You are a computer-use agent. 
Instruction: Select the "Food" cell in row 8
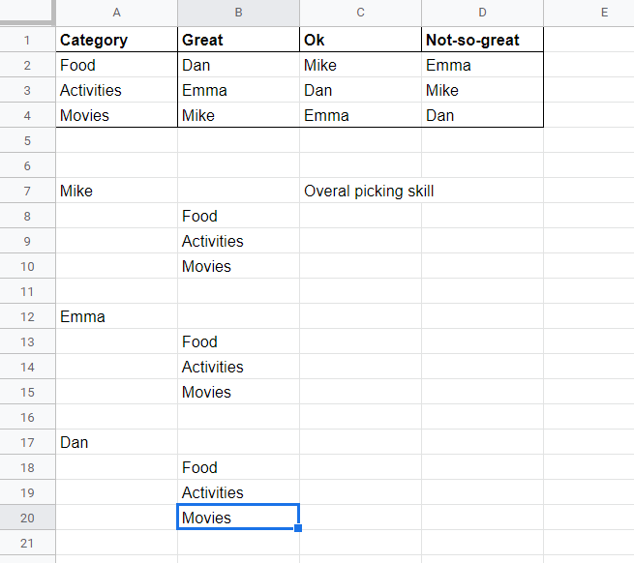(238, 217)
